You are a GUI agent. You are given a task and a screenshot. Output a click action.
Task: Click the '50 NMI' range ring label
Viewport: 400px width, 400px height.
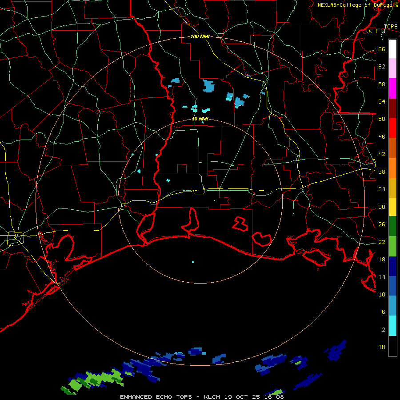(x=200, y=119)
